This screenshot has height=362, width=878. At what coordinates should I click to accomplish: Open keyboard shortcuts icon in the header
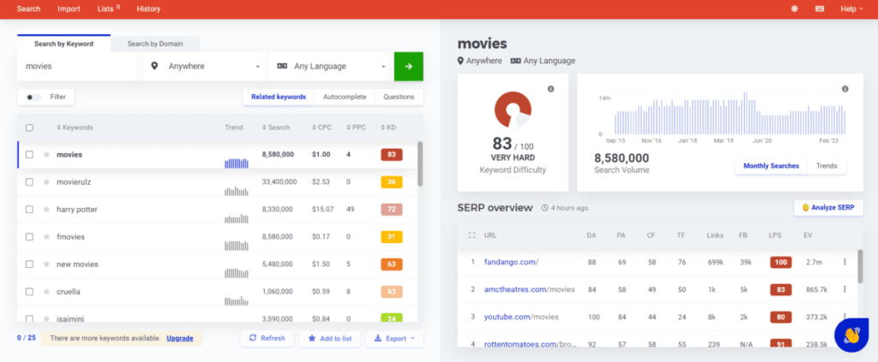pyautogui.click(x=820, y=9)
